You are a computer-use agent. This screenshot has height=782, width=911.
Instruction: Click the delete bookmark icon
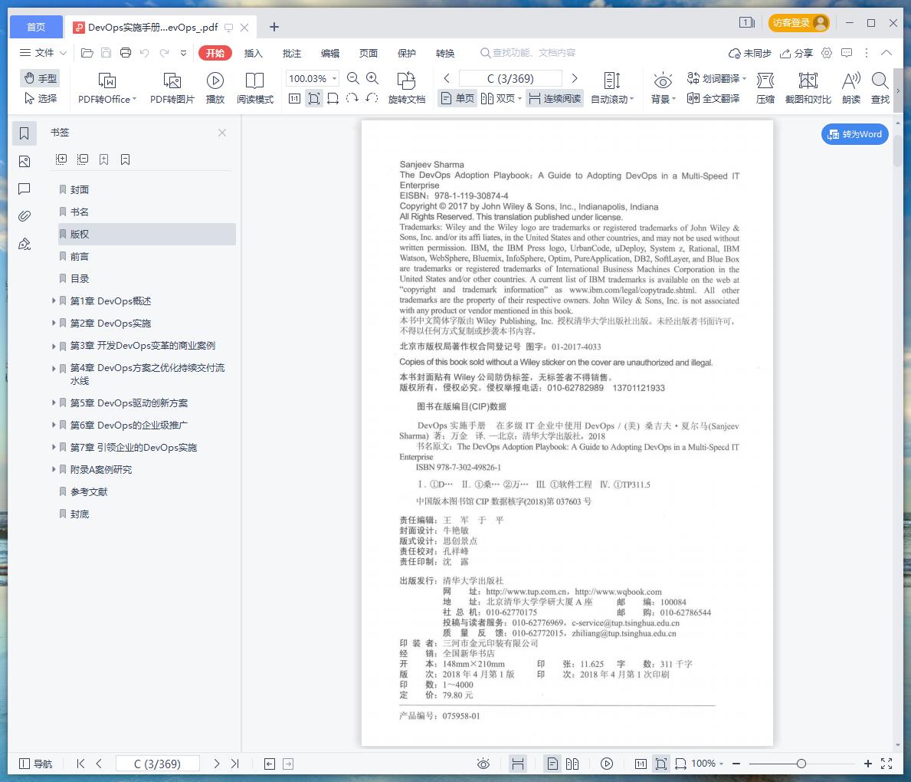[126, 159]
